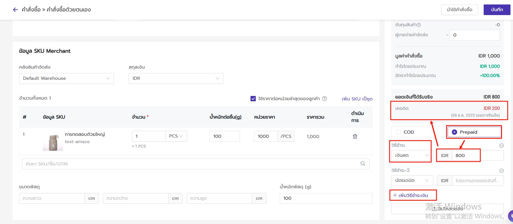The image size is (513, 224).
Task: Click the test product thumbnail image
Action: 53,142
